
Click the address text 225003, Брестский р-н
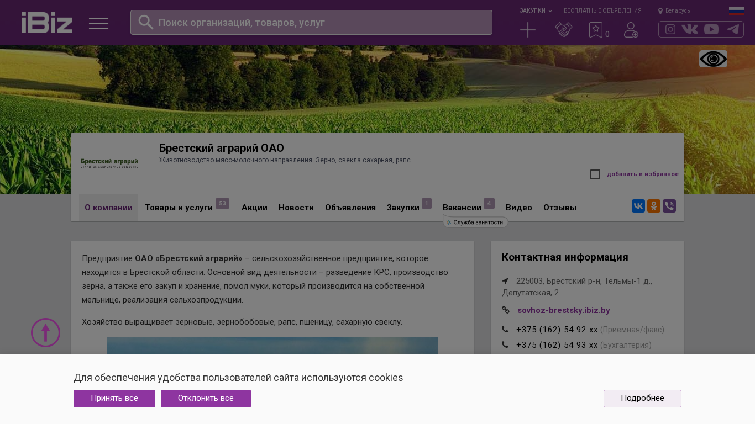577,287
